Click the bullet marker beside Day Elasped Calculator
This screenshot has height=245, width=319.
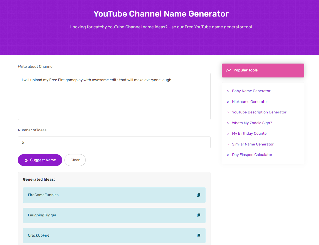click(x=228, y=155)
